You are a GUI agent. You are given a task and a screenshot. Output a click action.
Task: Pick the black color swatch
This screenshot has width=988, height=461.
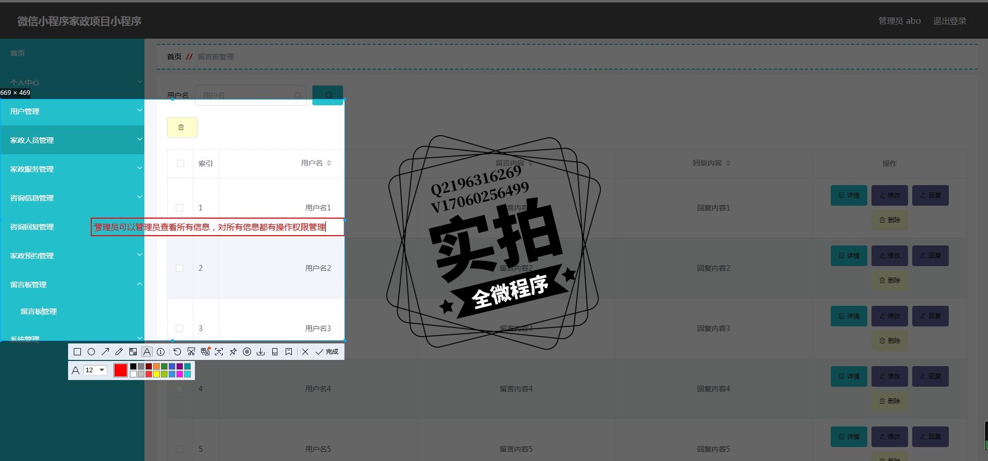[x=134, y=366]
